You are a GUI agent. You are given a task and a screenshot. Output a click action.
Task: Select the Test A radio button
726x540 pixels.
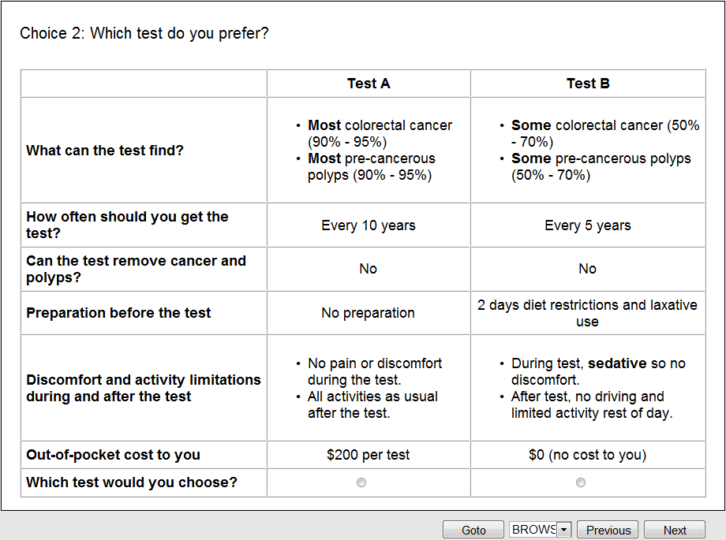pyautogui.click(x=361, y=482)
